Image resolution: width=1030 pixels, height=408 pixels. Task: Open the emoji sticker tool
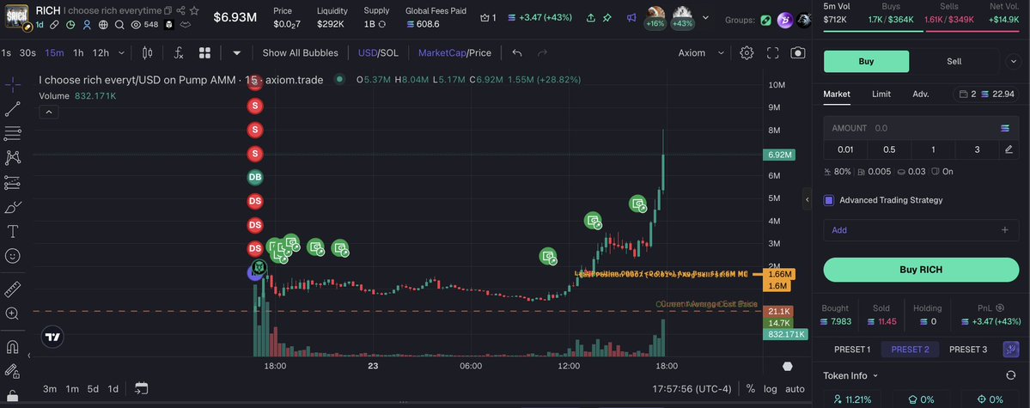click(x=13, y=256)
